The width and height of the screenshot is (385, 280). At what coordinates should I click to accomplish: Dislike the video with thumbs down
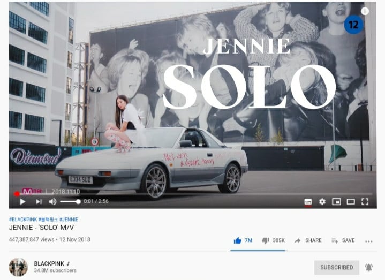point(266,240)
